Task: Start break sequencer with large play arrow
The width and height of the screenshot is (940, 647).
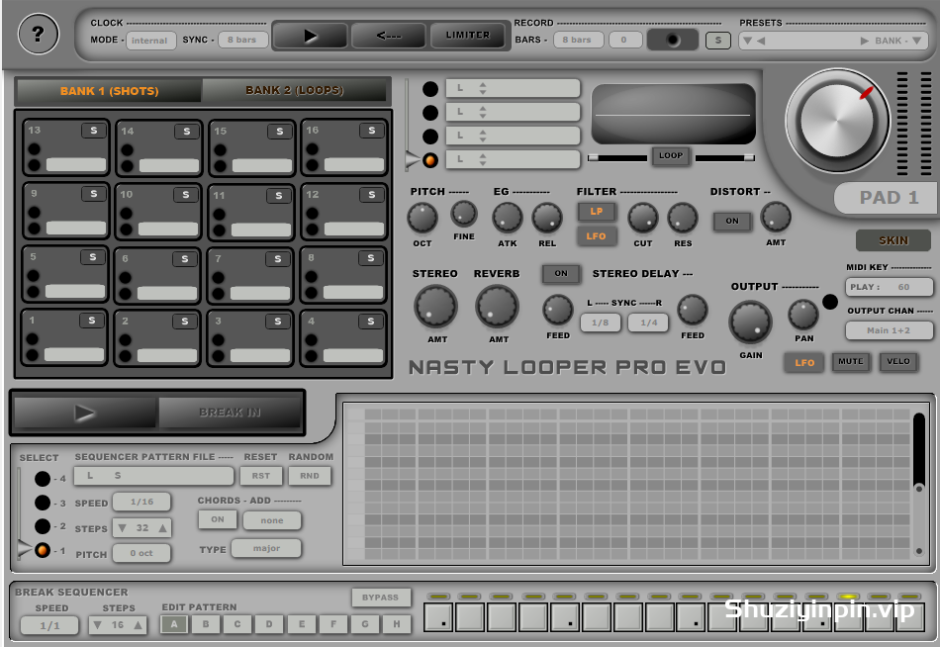Action: pyautogui.click(x=84, y=413)
